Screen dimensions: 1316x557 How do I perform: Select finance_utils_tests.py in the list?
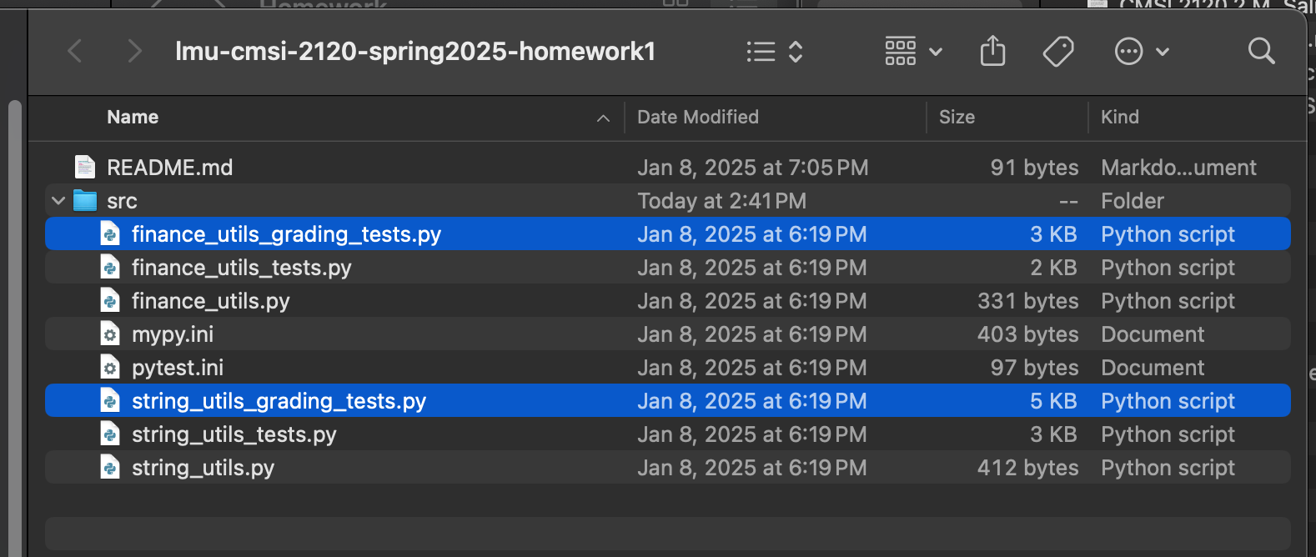click(668, 268)
